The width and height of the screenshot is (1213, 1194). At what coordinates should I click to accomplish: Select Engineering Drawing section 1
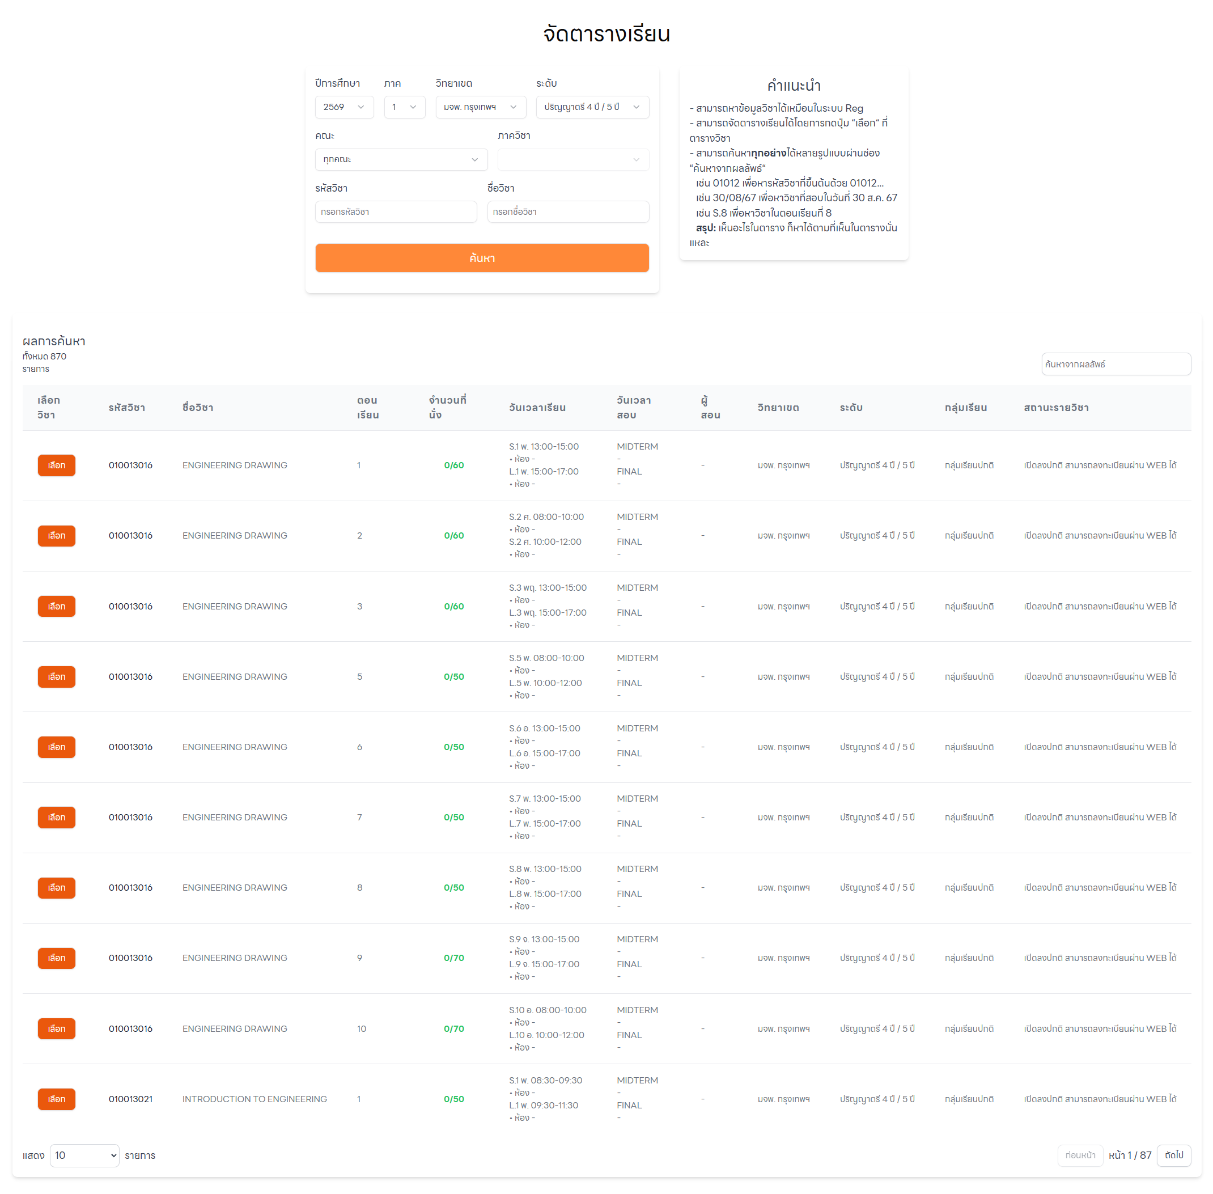(57, 465)
